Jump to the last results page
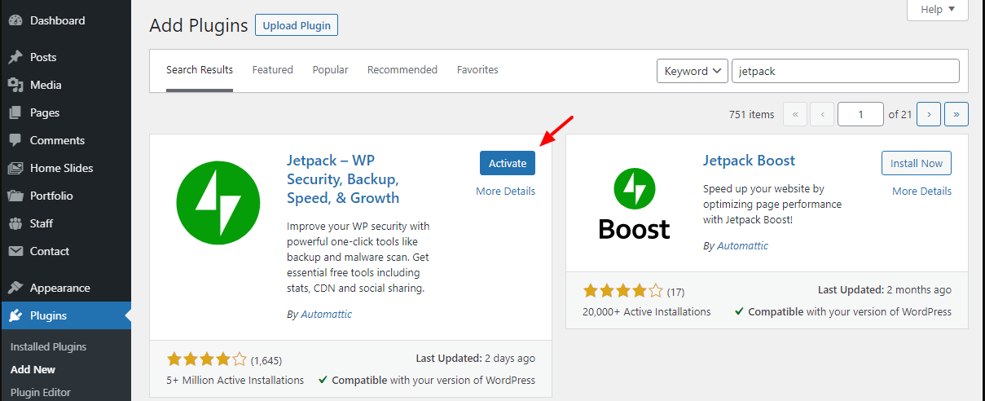The image size is (985, 401). tap(956, 115)
